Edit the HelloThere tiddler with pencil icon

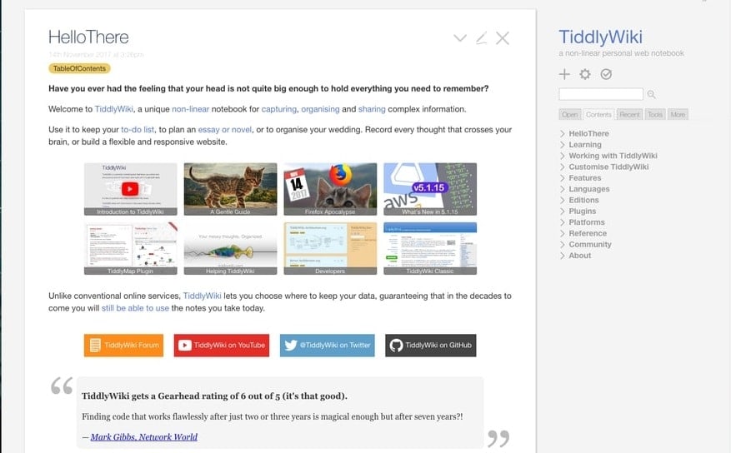tap(482, 38)
